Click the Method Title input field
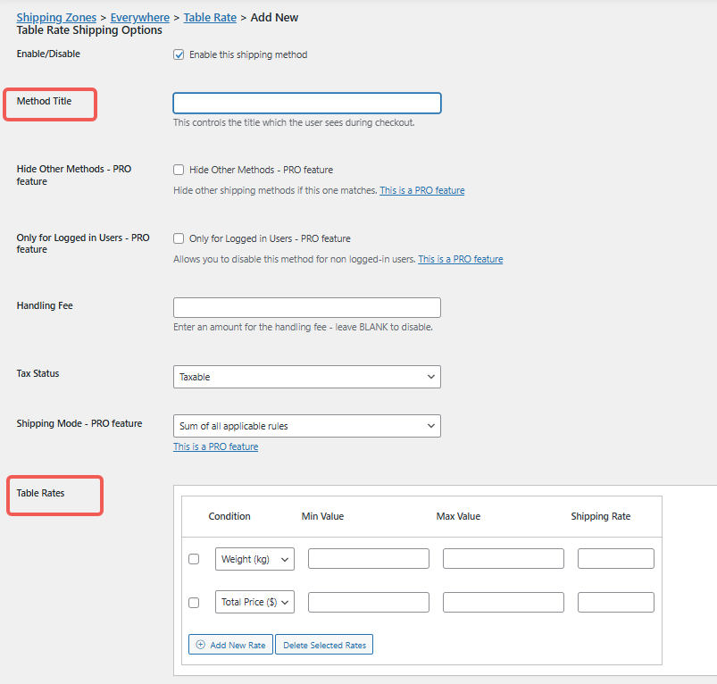Screen dimensions: 717x684 pyautogui.click(x=306, y=103)
